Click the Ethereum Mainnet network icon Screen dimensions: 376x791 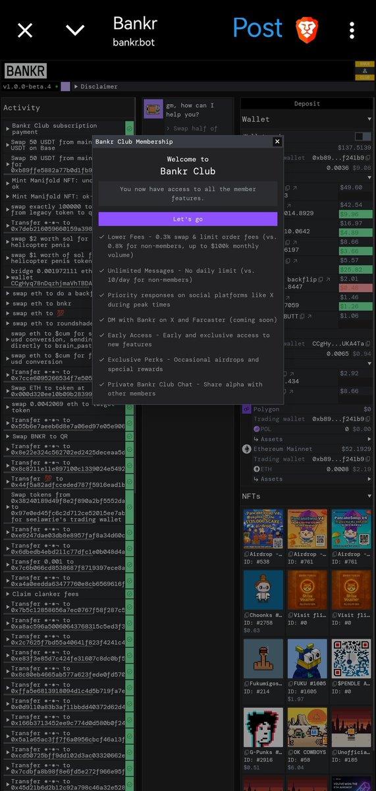(x=247, y=449)
